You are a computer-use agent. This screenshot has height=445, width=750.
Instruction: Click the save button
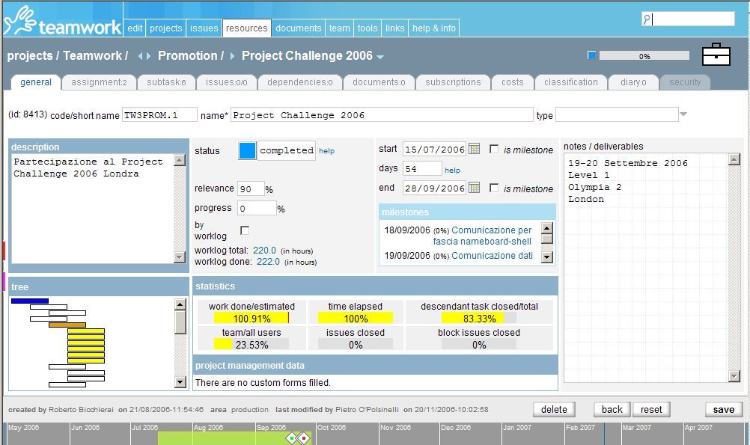(723, 409)
